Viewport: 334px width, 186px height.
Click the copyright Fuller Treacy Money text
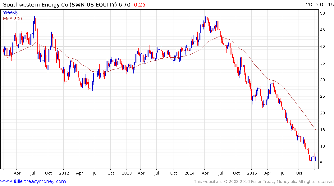[264, 182]
